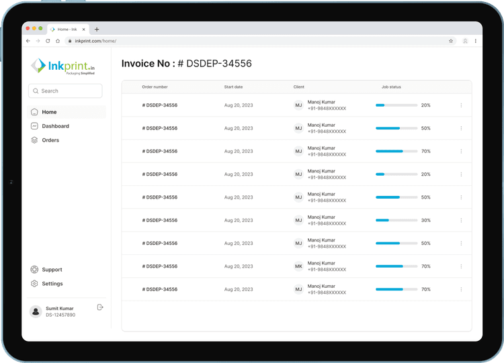504x363 pixels.
Task: Click the 30% job status progress bar
Action: 396,220
